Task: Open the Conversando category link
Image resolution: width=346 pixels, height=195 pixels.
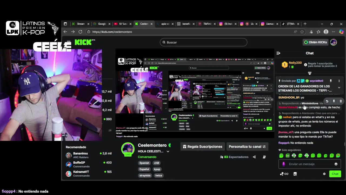Action: pos(147,157)
